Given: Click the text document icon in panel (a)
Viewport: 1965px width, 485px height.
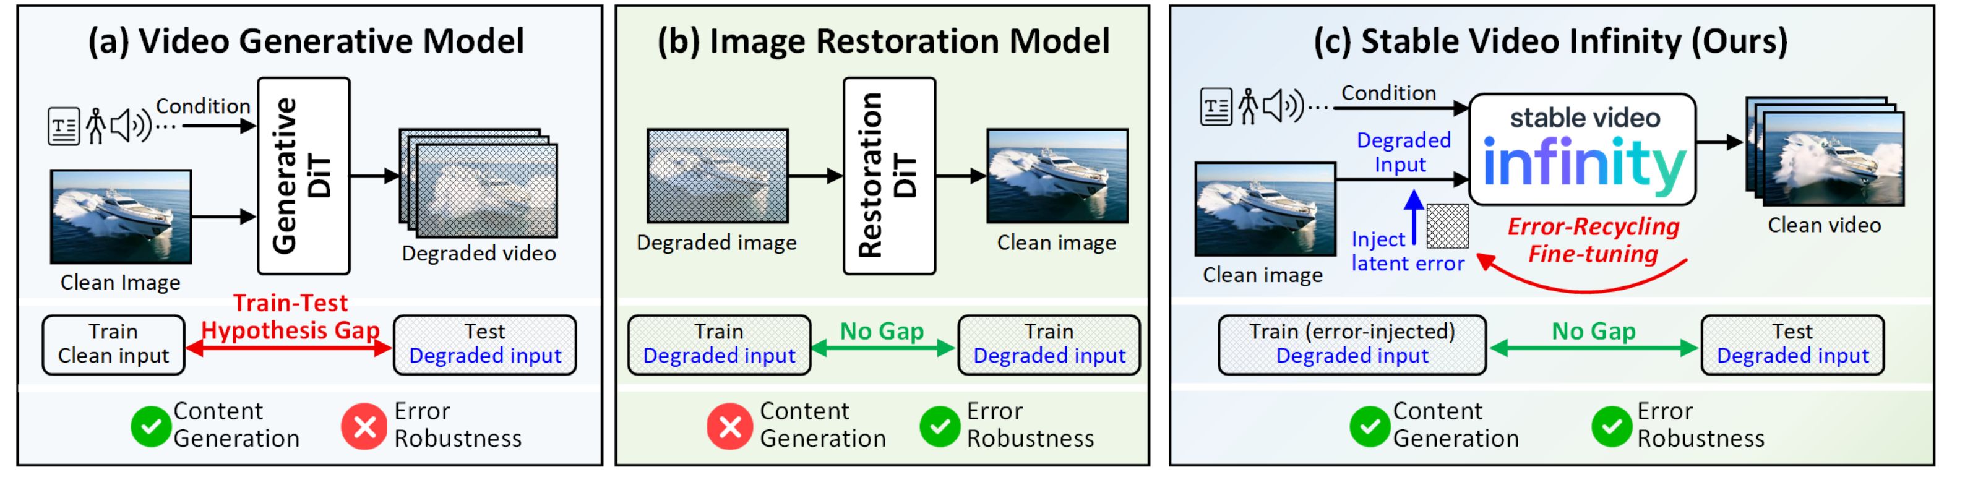Looking at the screenshot, I should [x=63, y=127].
